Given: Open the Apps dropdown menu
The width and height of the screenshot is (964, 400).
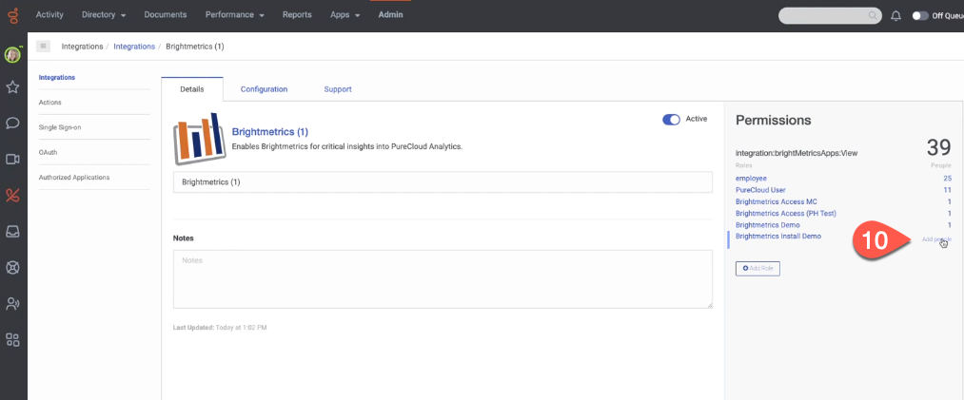Looking at the screenshot, I should click(344, 14).
